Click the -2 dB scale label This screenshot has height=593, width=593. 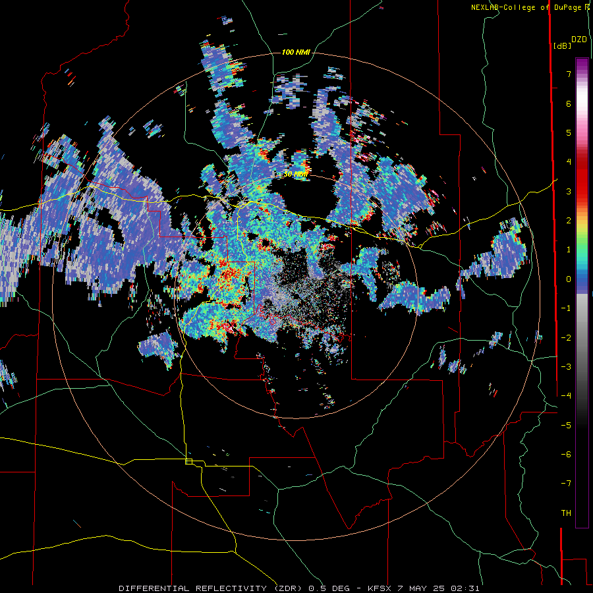coord(566,338)
